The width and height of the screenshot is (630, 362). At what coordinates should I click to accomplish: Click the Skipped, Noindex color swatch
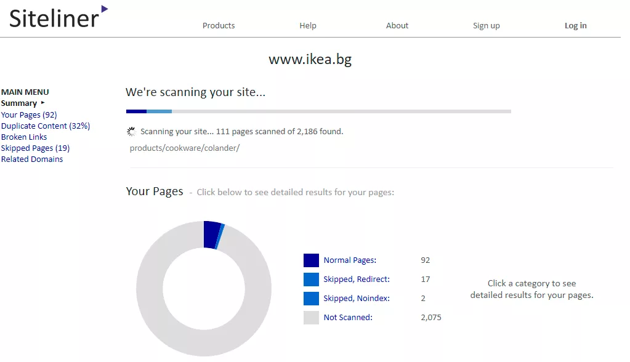tap(311, 299)
